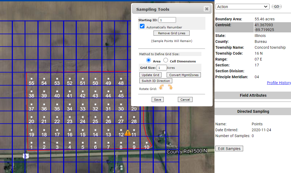Click the Update Grid button
Viewport: 291px width, 173px height.
[x=150, y=75]
